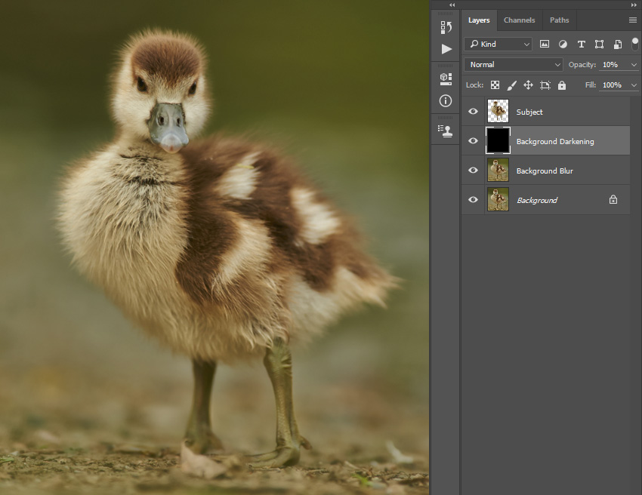Hide the Background Darkening layer
Screen dimensions: 642x495
tap(473, 140)
